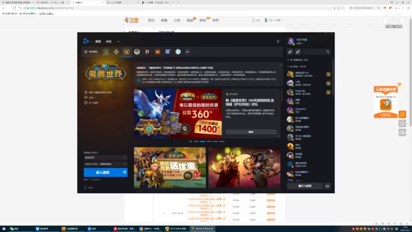Pause the banner carousel
Viewport: 412px width, 232px height.
click(191, 141)
